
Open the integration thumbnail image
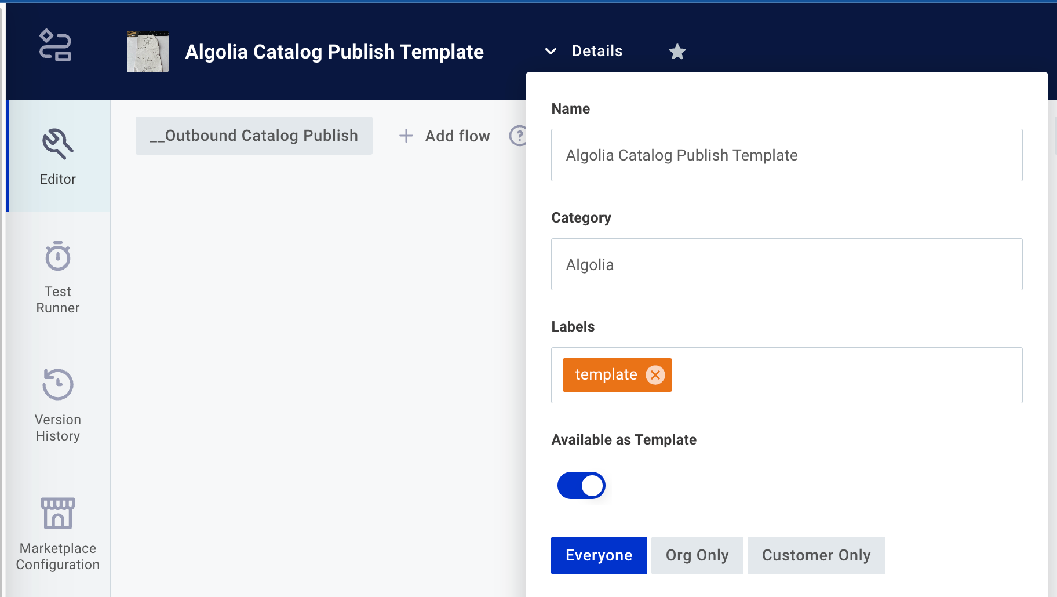tap(148, 52)
